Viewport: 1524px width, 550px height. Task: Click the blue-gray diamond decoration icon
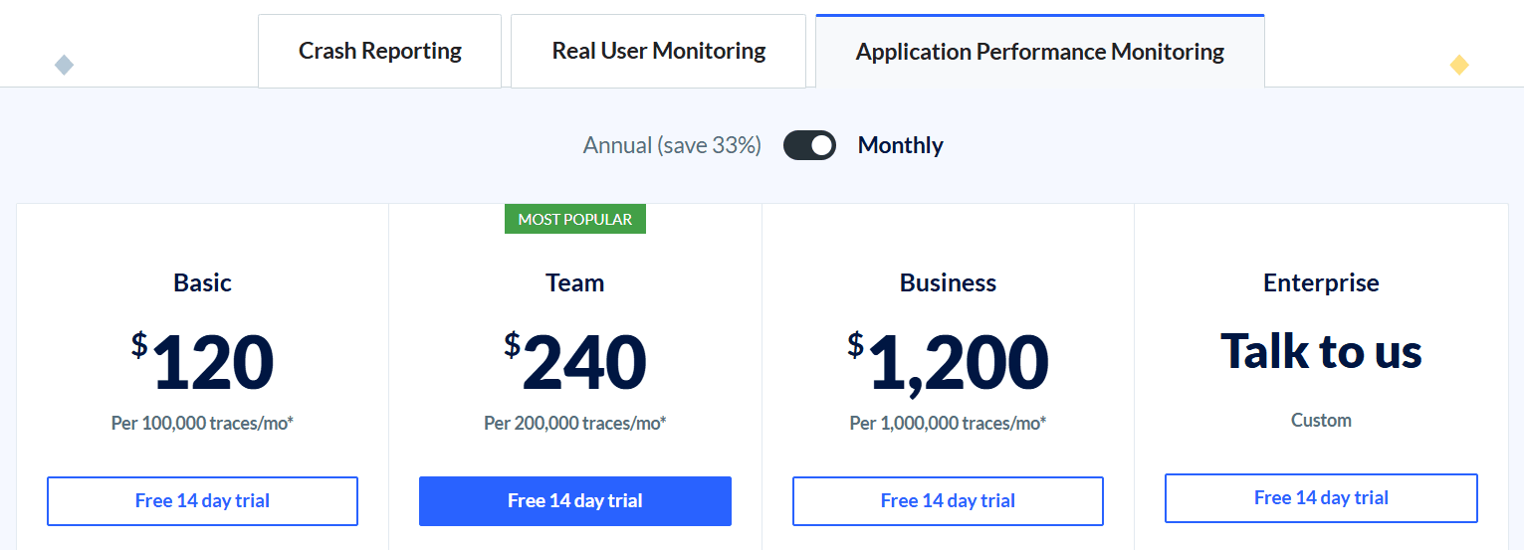tap(64, 66)
